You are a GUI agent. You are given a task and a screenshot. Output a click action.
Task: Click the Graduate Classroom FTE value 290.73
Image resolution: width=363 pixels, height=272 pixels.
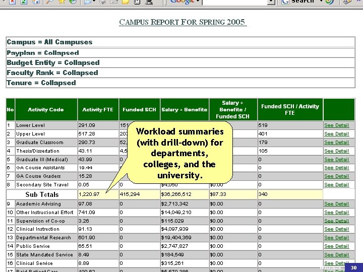(x=87, y=143)
